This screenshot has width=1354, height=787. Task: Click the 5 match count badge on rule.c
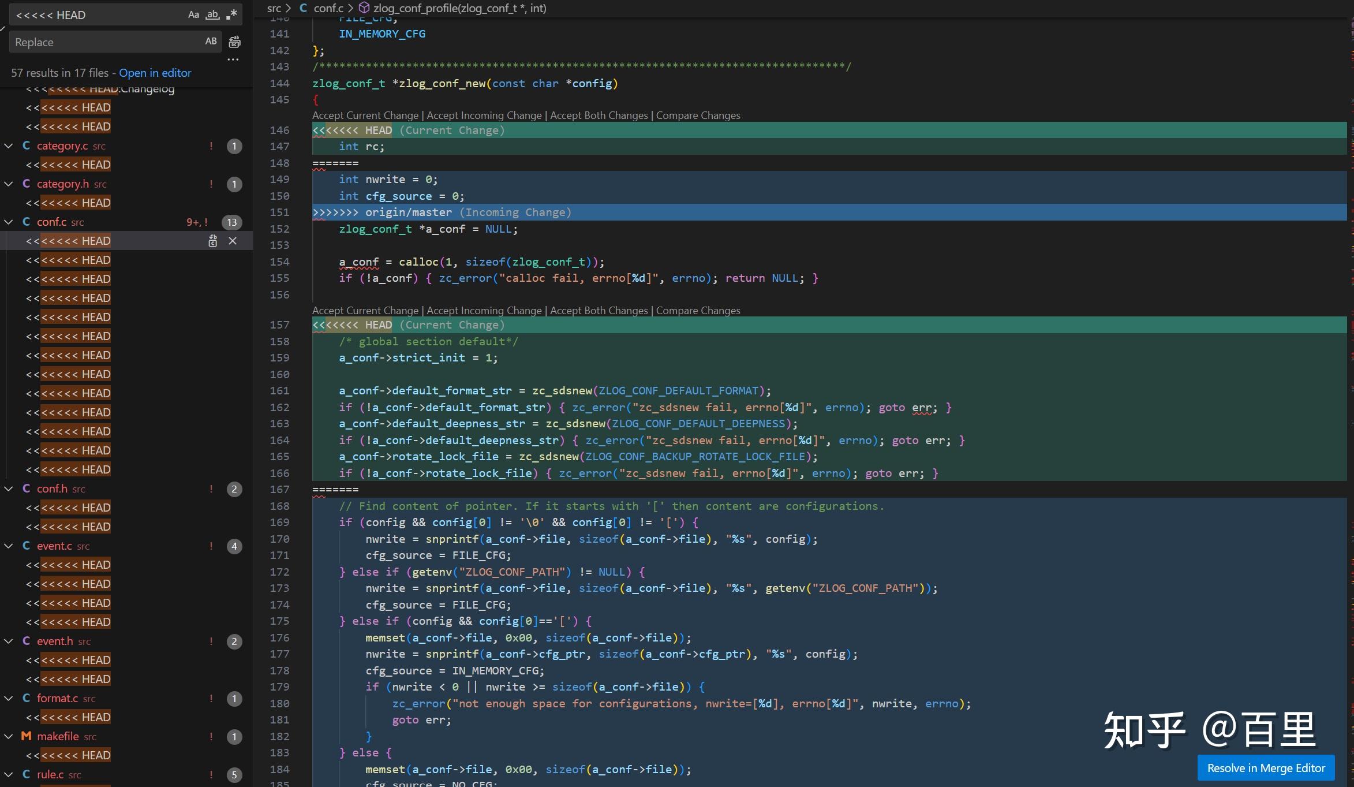[234, 775]
